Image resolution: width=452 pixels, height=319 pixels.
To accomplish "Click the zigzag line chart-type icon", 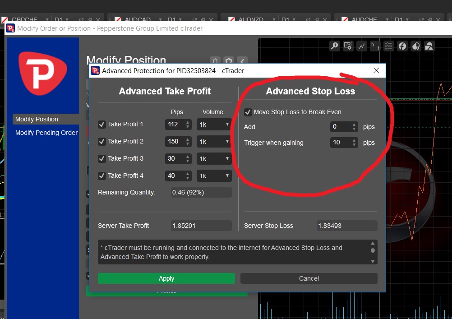I will (361, 46).
